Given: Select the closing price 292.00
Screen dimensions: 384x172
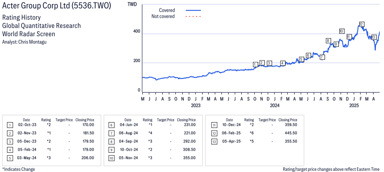Looking at the screenshot, I should pos(189,141).
